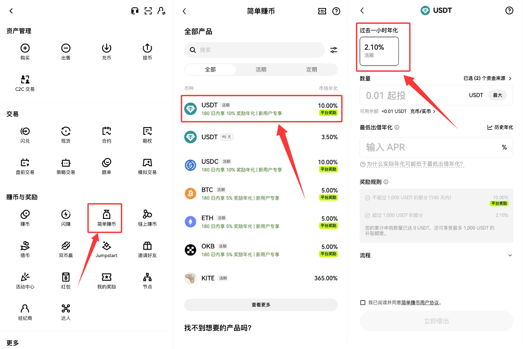Open 充币/买币 chevron link
The image size is (523, 349).
click(x=423, y=111)
